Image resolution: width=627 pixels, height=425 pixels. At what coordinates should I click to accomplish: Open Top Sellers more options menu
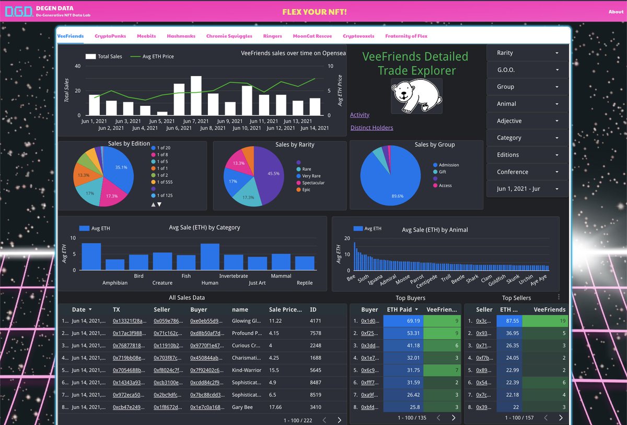pyautogui.click(x=559, y=297)
